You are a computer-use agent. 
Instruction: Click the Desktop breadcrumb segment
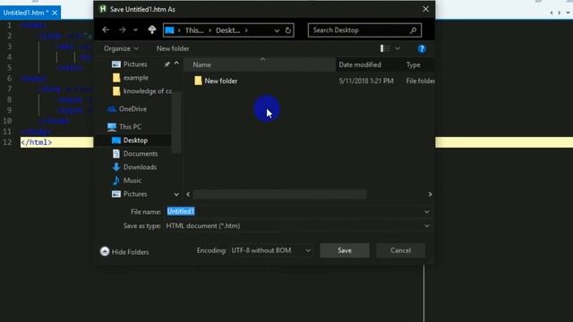click(227, 30)
